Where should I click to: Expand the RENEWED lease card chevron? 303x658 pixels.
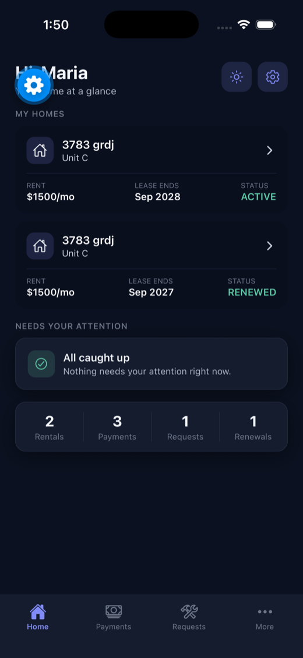click(x=270, y=246)
